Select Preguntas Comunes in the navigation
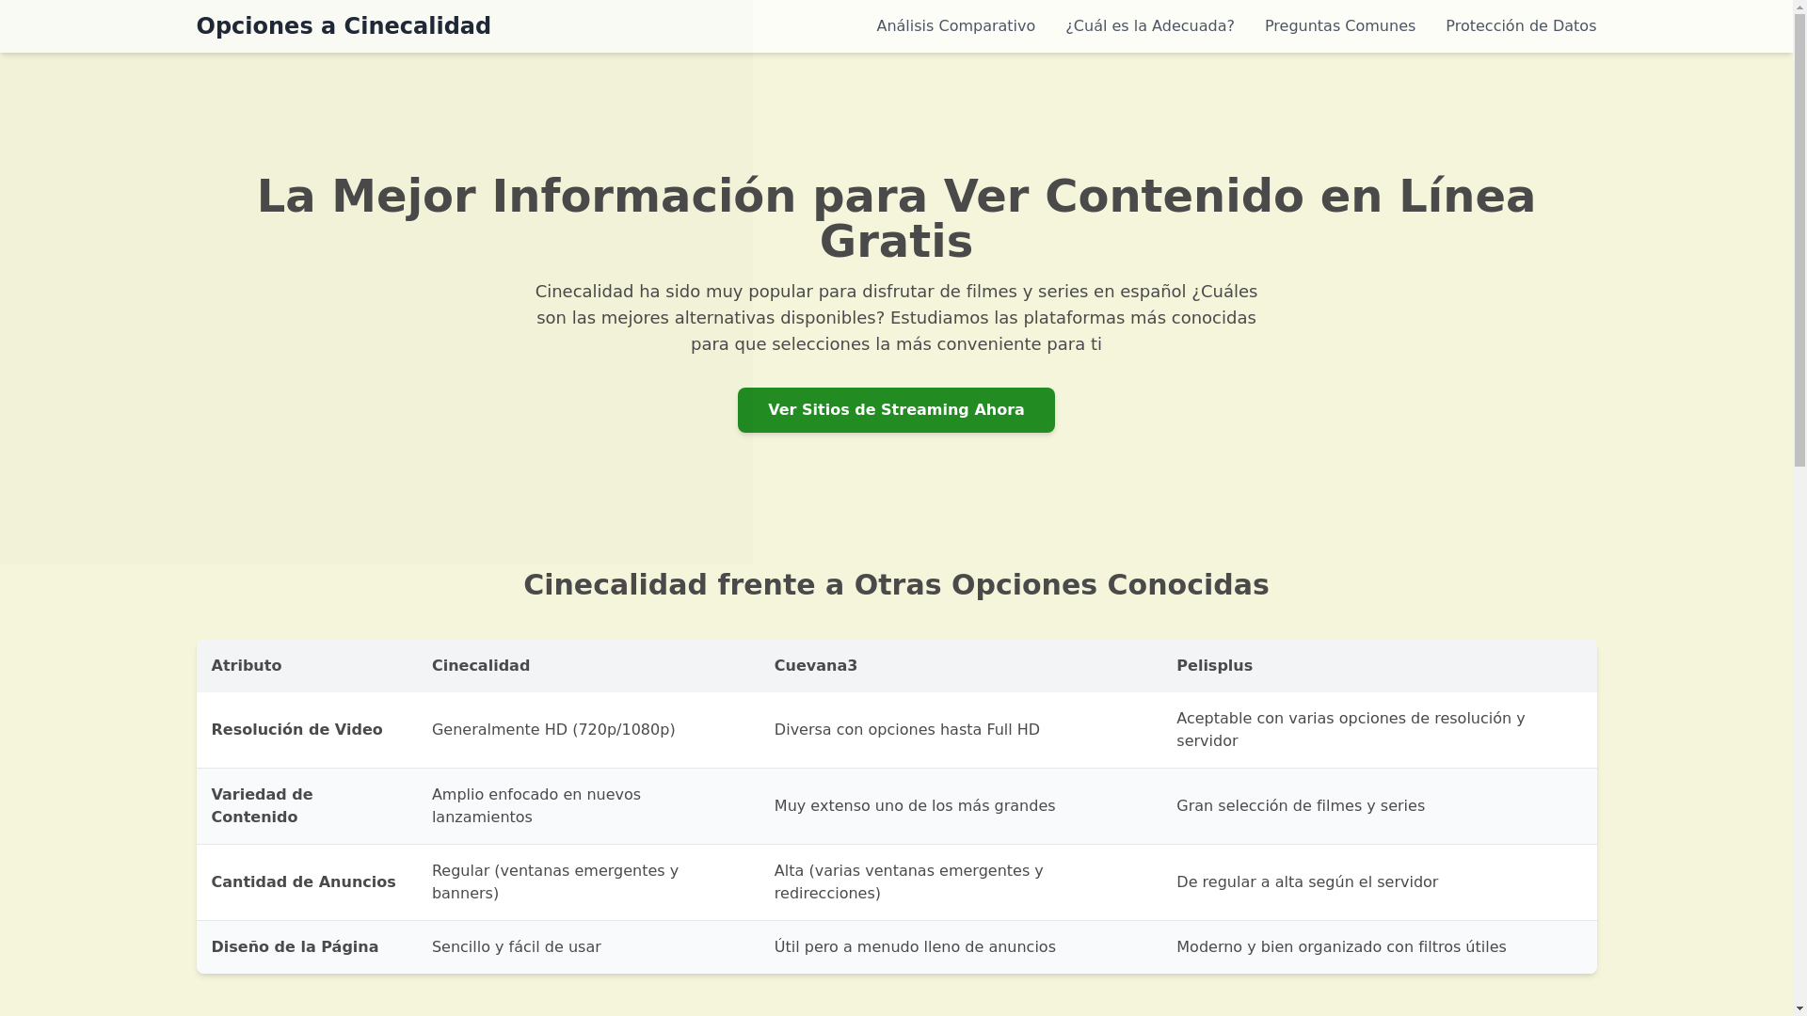The image size is (1807, 1016). pyautogui.click(x=1339, y=26)
